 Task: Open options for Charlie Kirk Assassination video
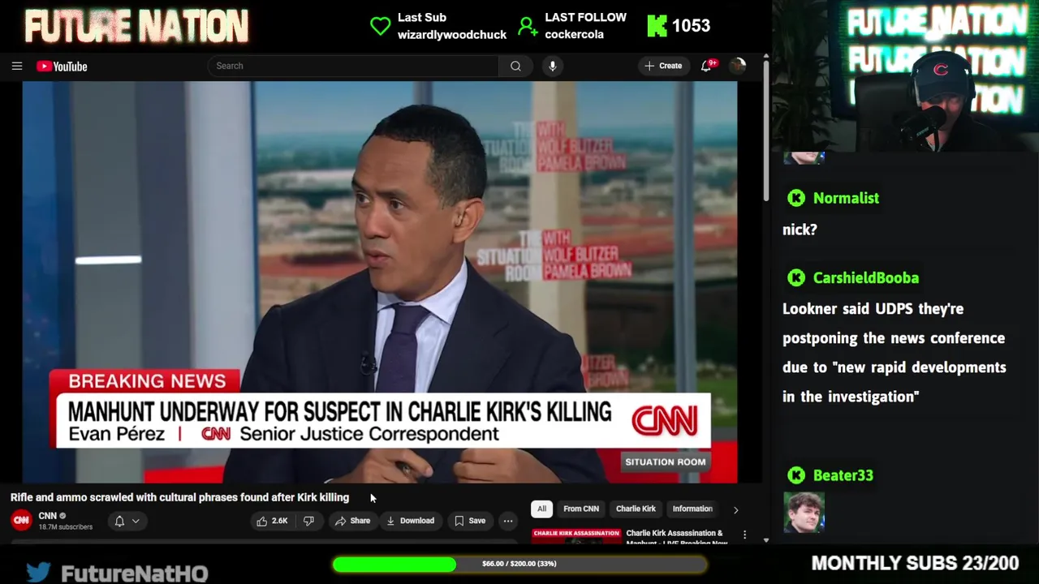pos(744,535)
